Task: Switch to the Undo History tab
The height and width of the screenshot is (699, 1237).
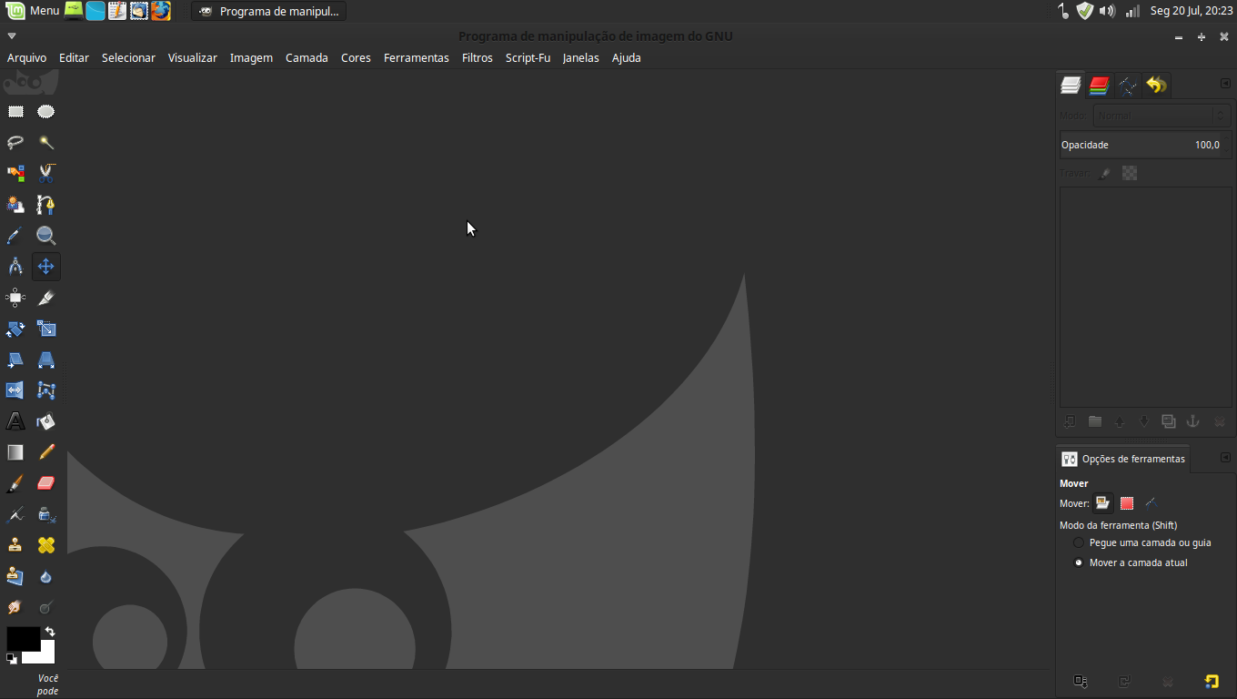Action: 1156,86
